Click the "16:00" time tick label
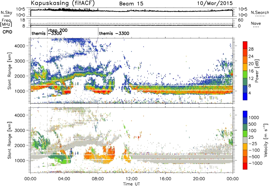The width and height of the screenshot is (269, 186). [x=165, y=179]
